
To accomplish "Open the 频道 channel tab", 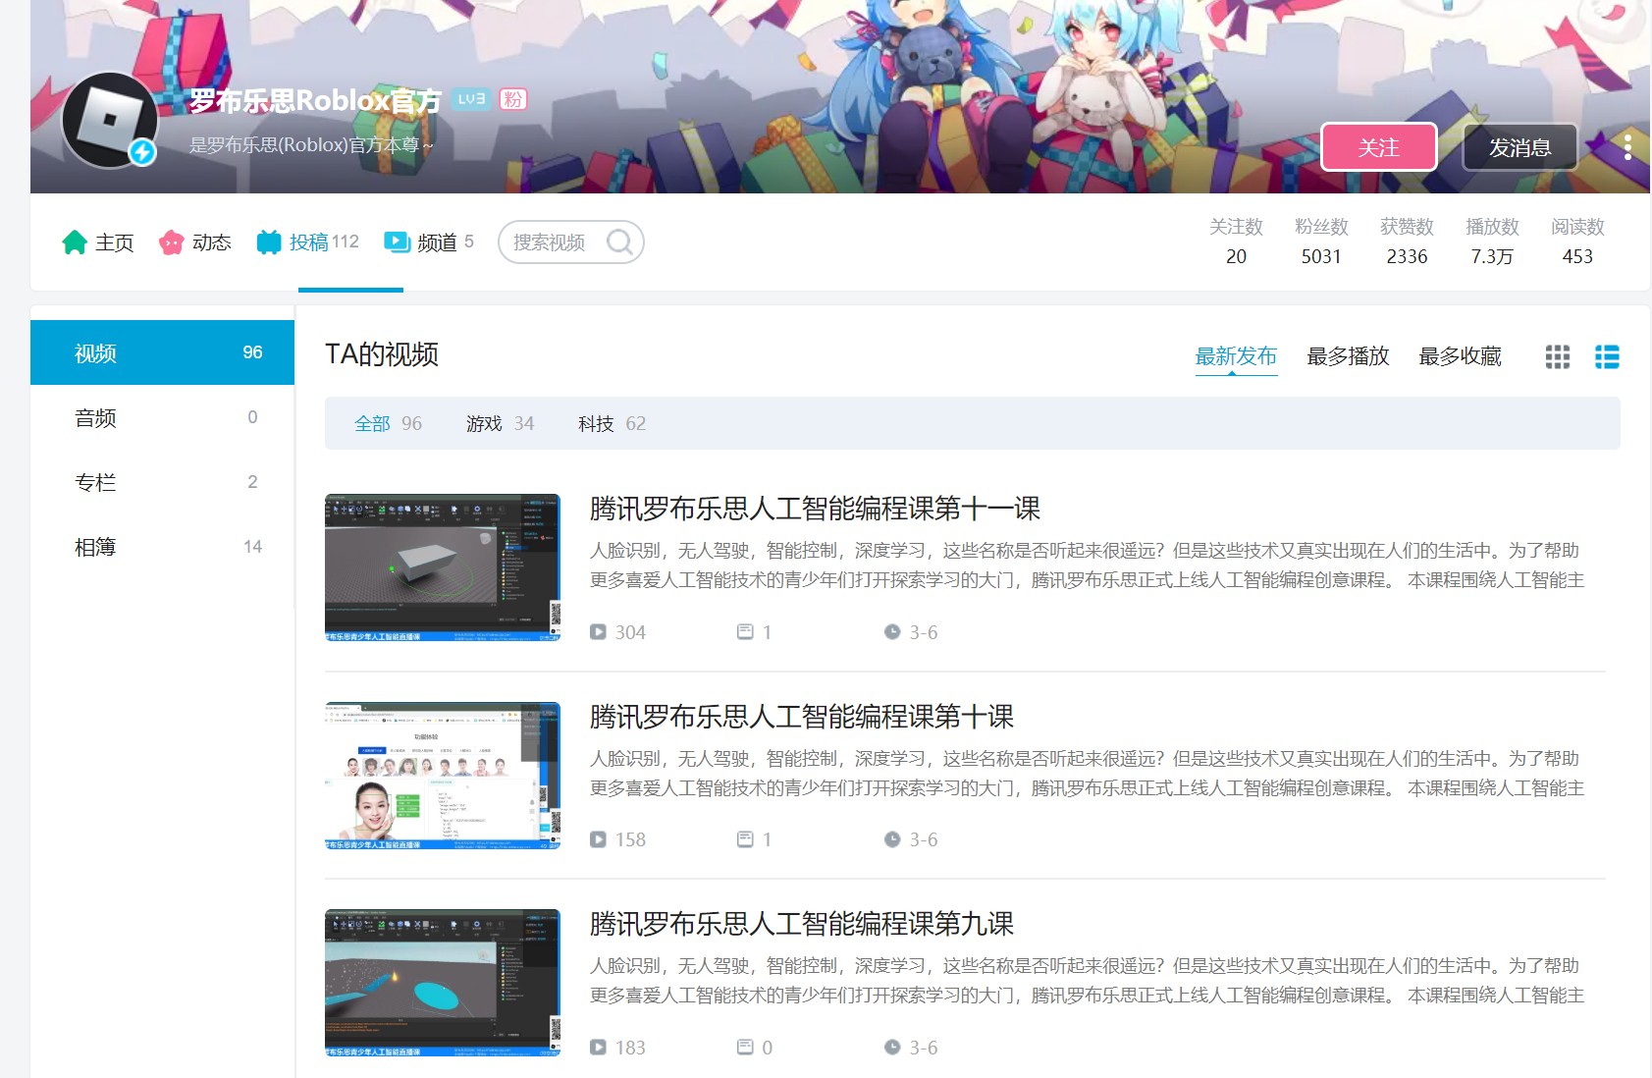I will [429, 243].
